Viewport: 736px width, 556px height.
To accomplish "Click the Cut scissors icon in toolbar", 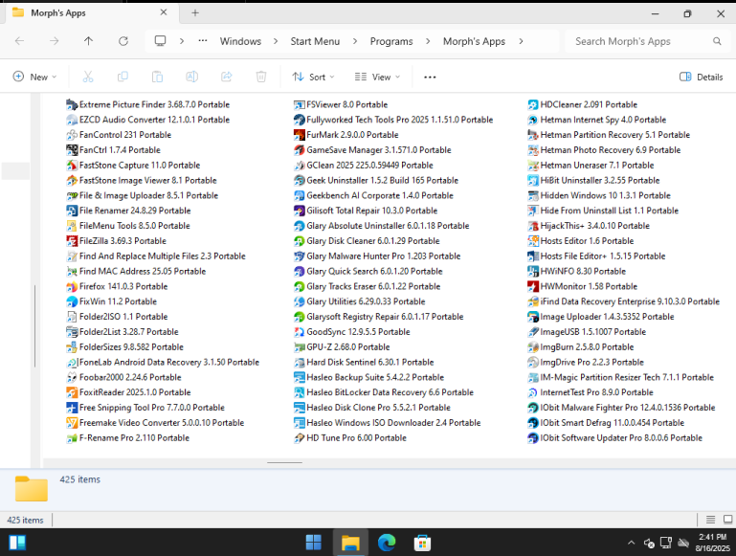I will coord(88,77).
